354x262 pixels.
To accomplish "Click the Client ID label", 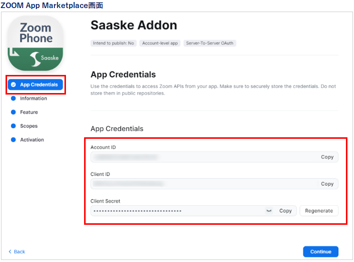I will click(x=100, y=174).
